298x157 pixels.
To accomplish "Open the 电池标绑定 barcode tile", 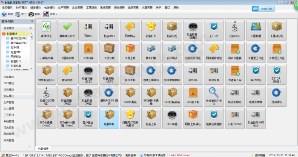I will (x=235, y=96).
